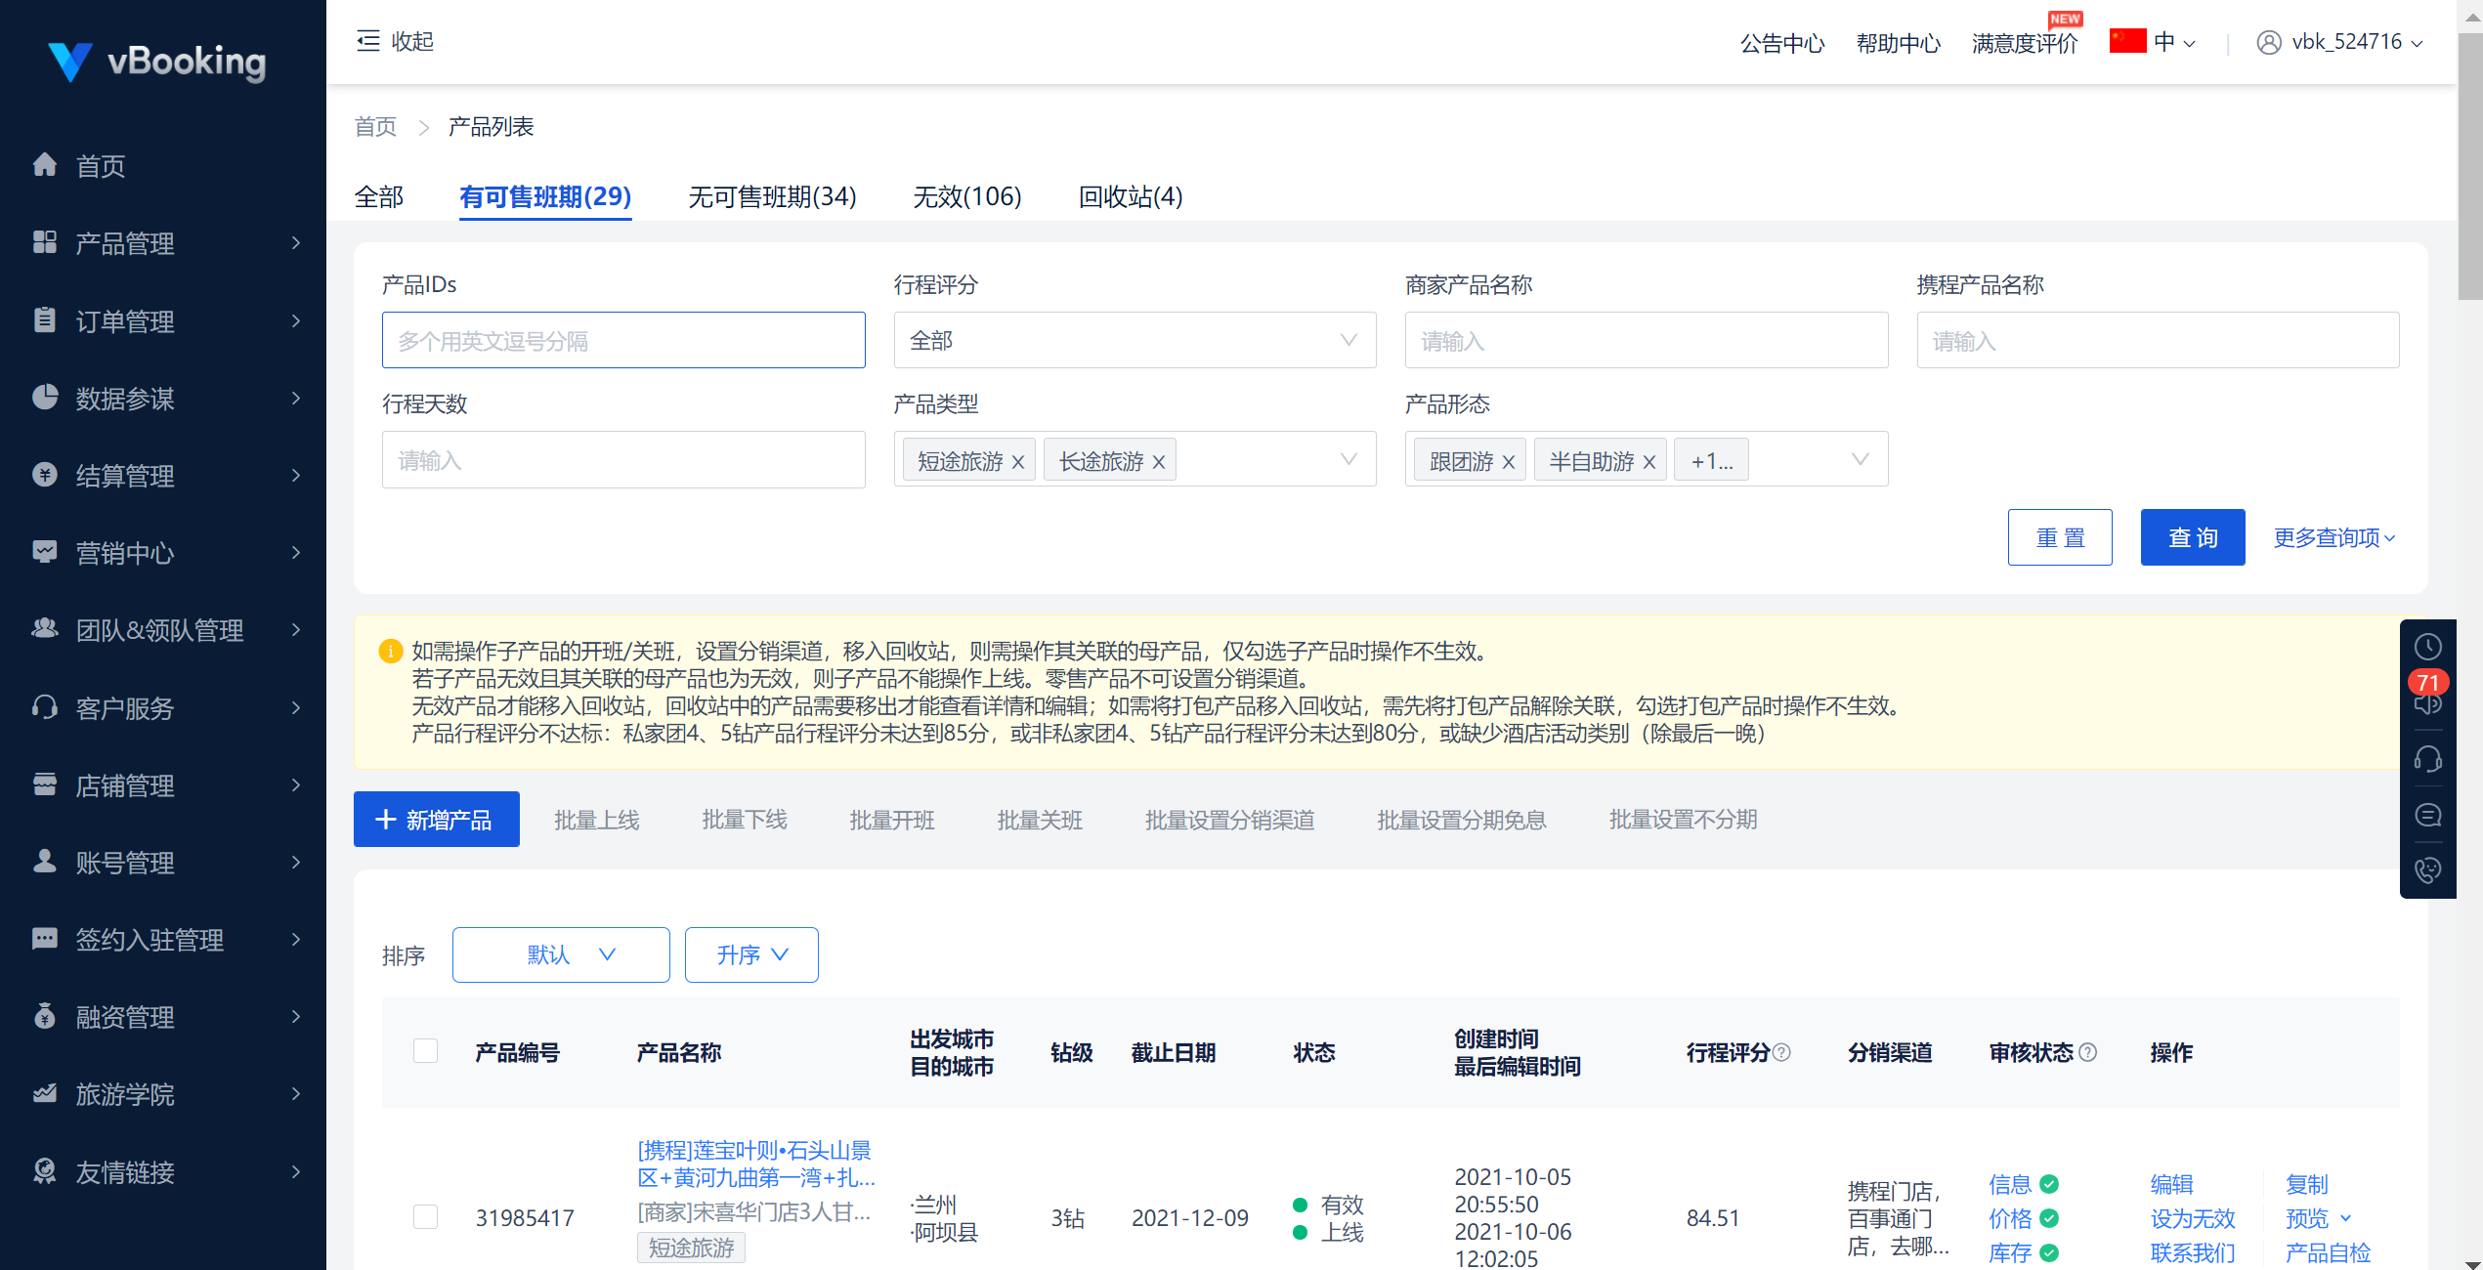
Task: Click the collapse sidebar menu icon
Action: 368,41
